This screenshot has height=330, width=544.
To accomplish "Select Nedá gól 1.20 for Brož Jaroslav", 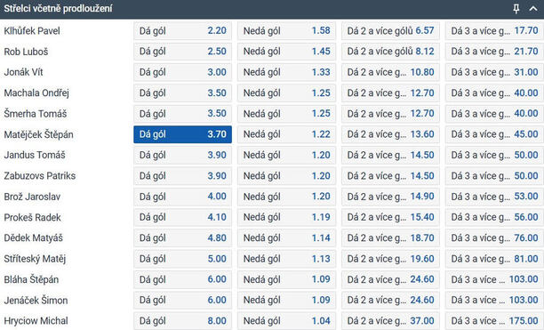I will tap(286, 197).
